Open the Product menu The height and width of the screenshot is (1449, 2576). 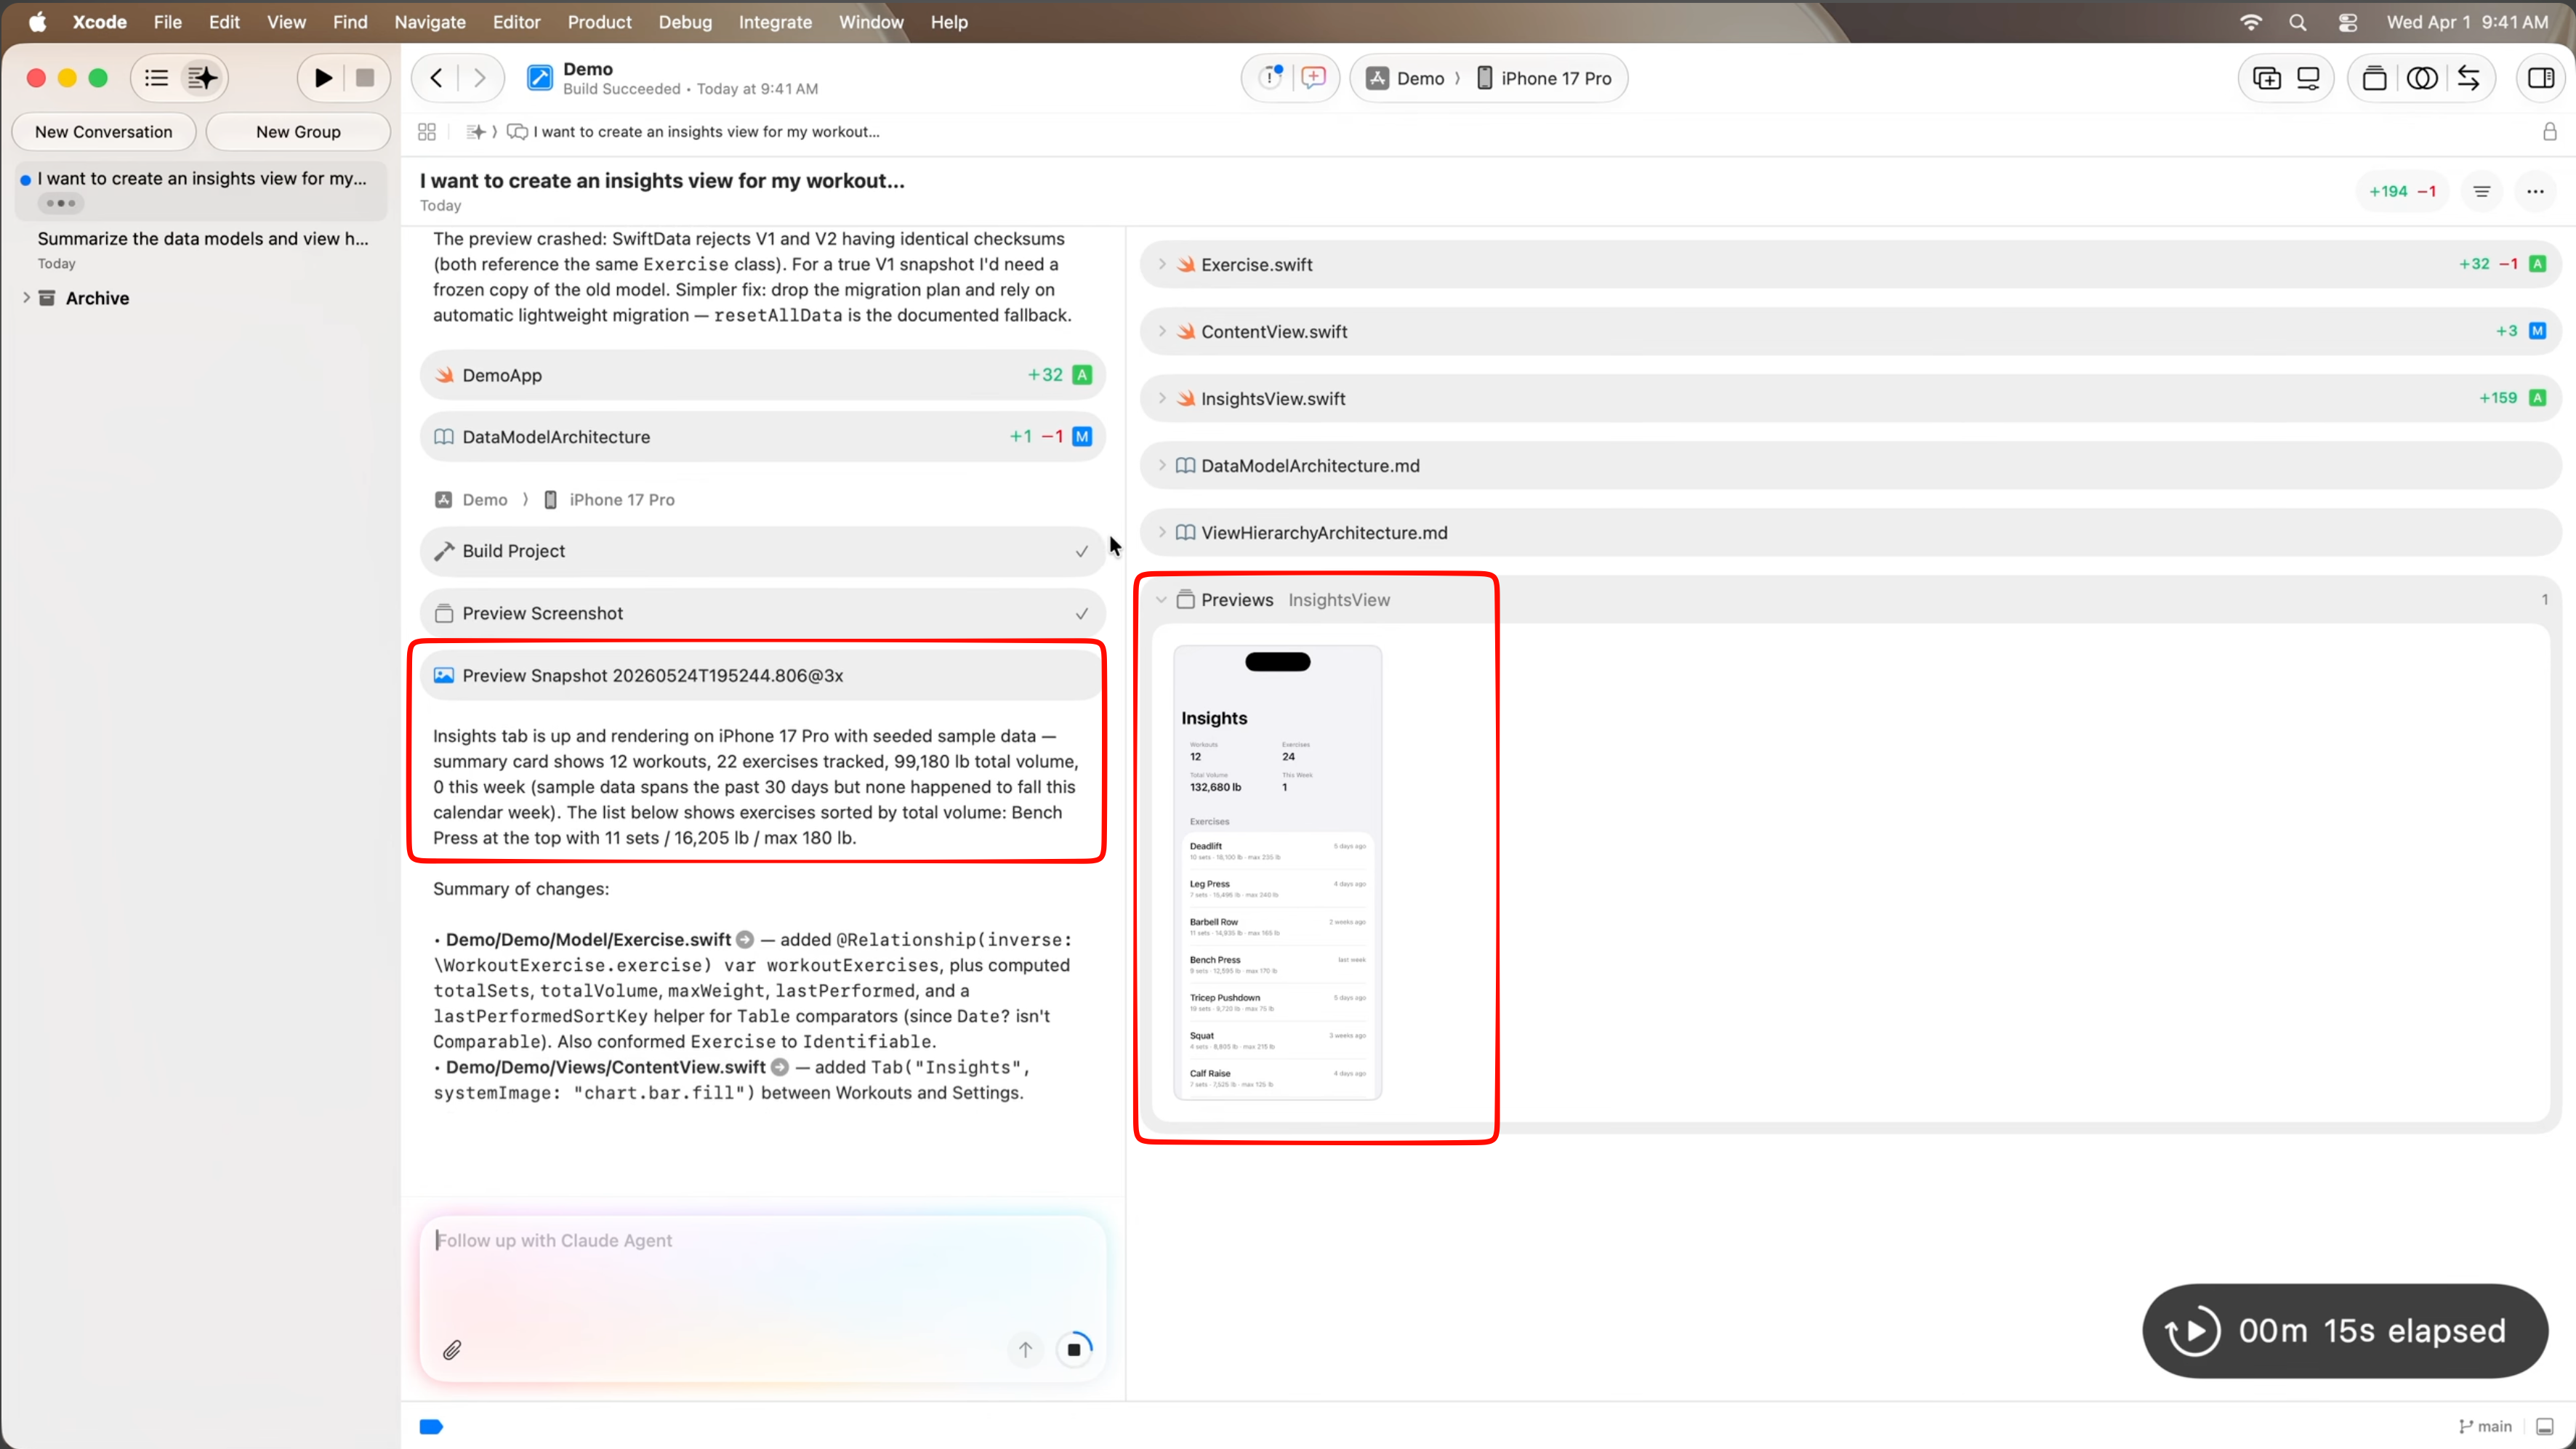click(x=599, y=22)
